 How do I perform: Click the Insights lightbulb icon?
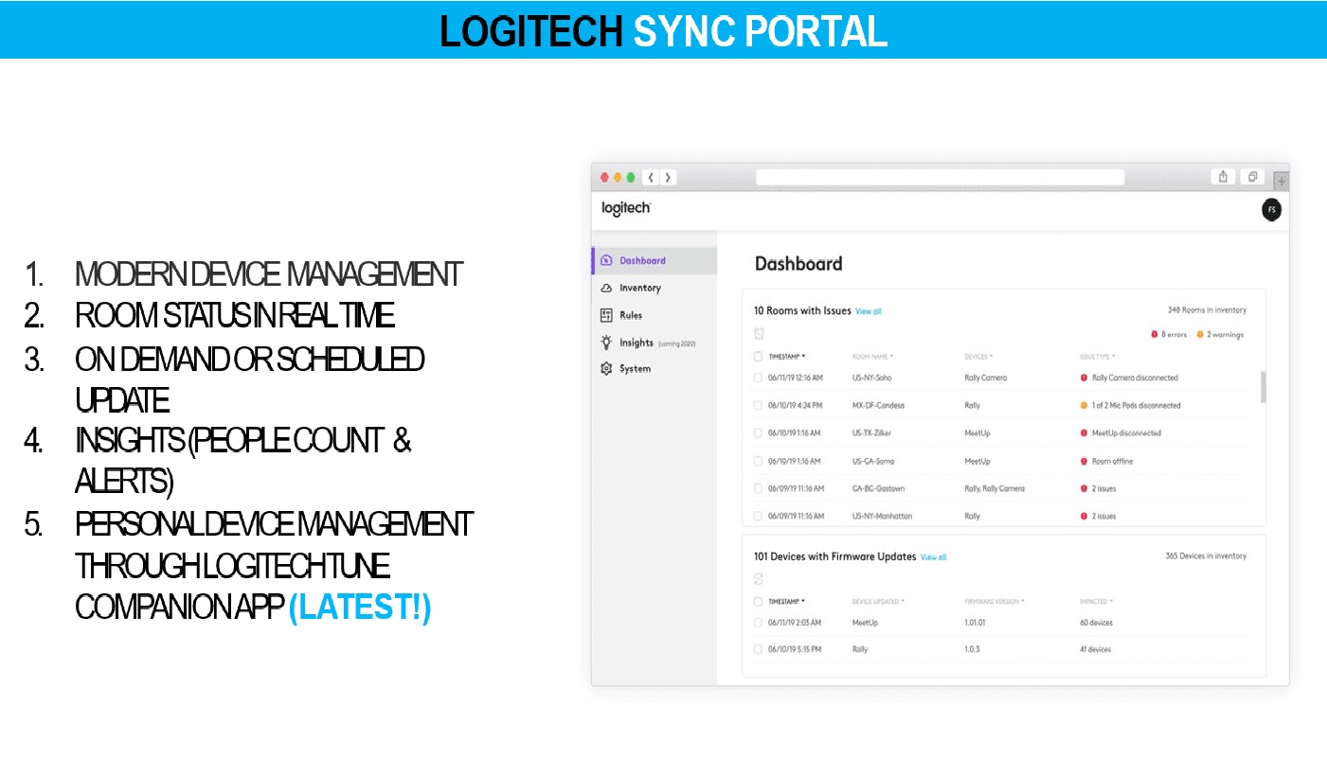coord(606,343)
